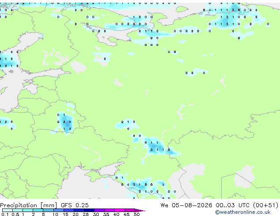Click the 1–2 mm legend color box
The width and height of the screenshot is (280, 216).
pyautogui.click(x=28, y=210)
